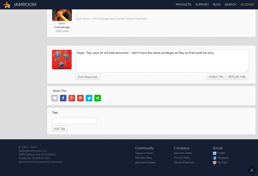
Task: Share this post on Pinterest
Action: click(80, 98)
